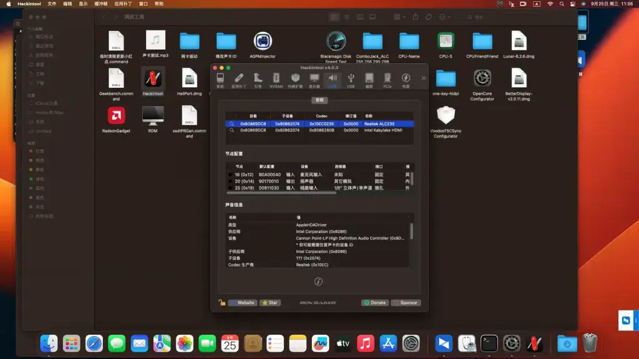Click the Donate button

coord(374,303)
